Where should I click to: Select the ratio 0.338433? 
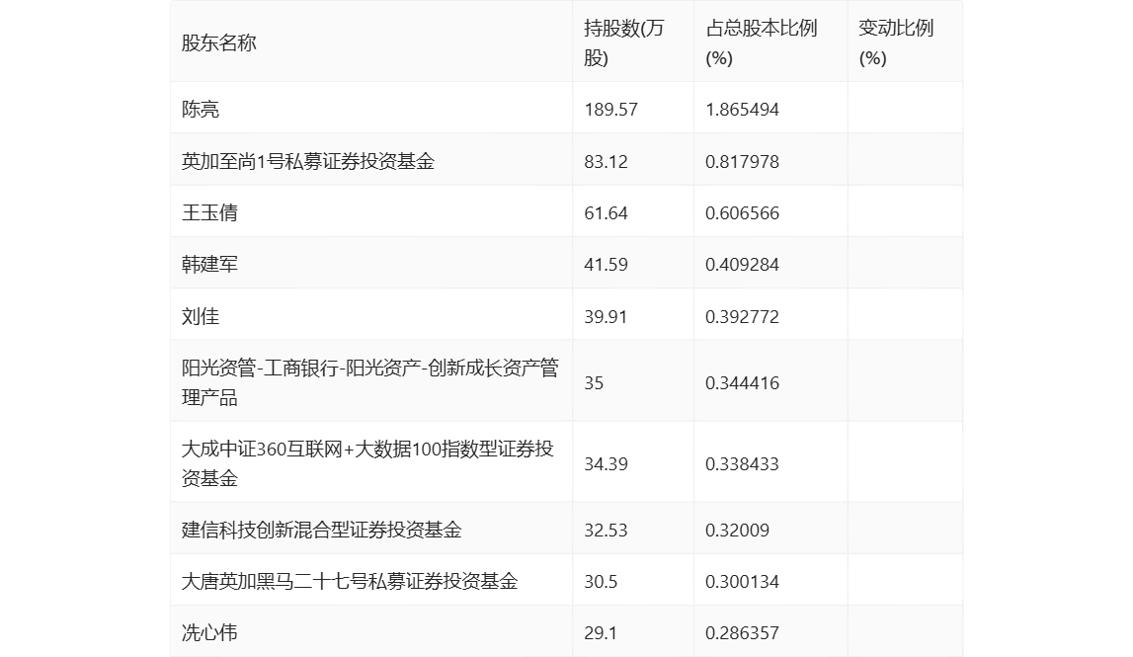click(x=742, y=463)
